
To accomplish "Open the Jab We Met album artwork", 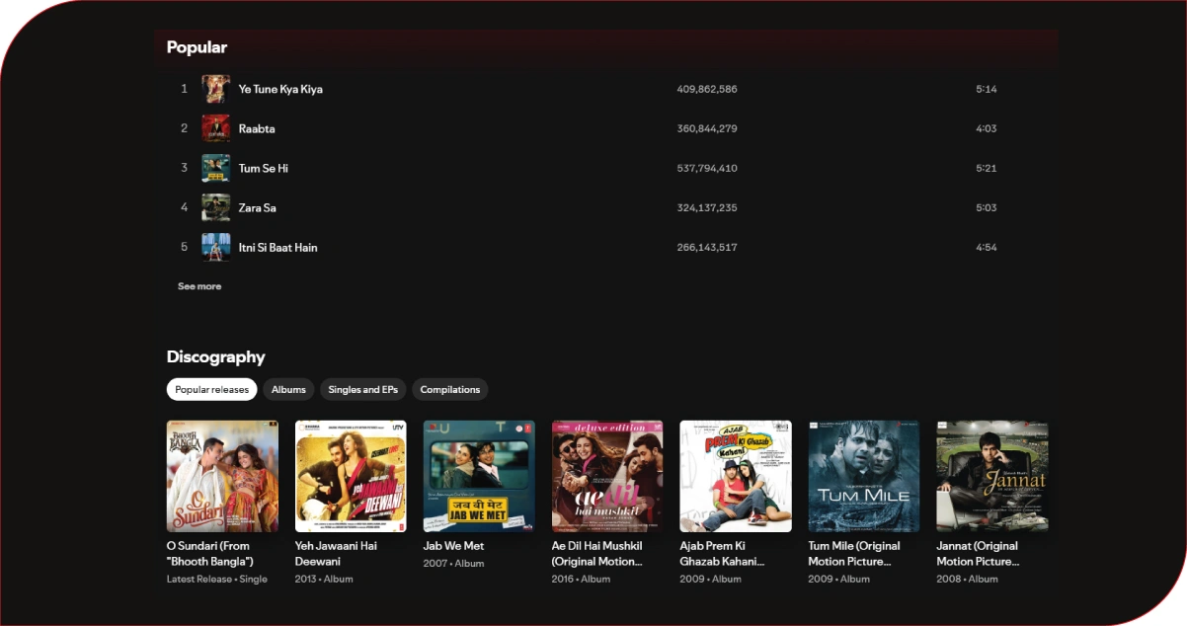I will 479,476.
